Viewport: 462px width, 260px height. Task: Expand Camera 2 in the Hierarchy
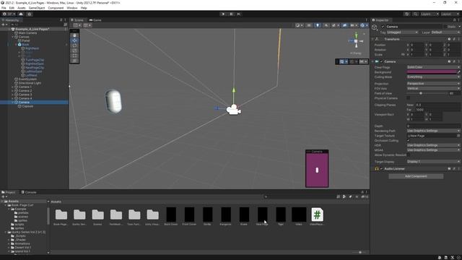coord(13,91)
